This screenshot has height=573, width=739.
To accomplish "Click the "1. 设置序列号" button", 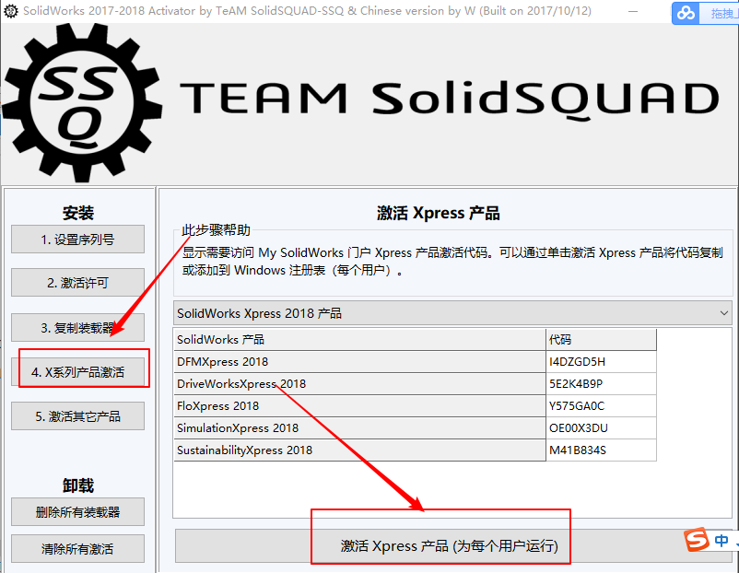I will (77, 240).
